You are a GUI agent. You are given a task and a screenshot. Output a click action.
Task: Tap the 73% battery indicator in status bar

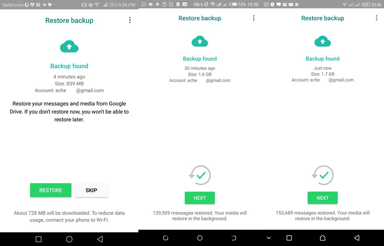tap(240, 5)
